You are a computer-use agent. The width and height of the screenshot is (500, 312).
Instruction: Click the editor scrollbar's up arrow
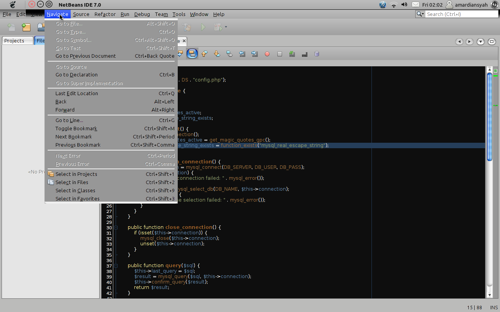pos(489,69)
